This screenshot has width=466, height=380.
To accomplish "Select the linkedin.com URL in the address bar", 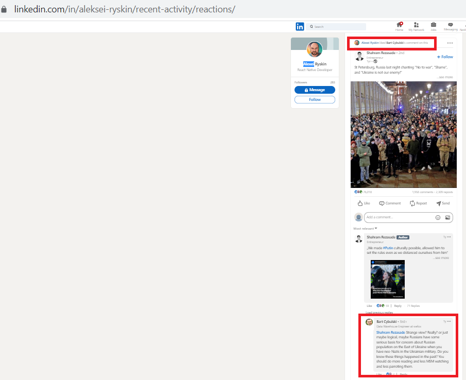I will click(x=125, y=9).
